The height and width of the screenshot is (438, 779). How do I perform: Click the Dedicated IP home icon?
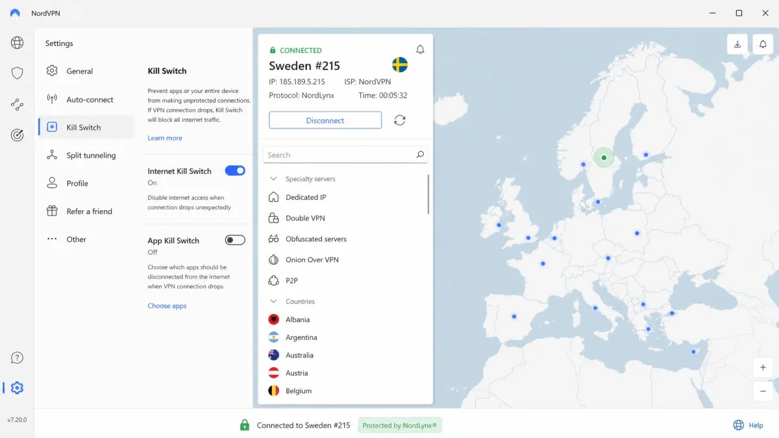click(273, 197)
